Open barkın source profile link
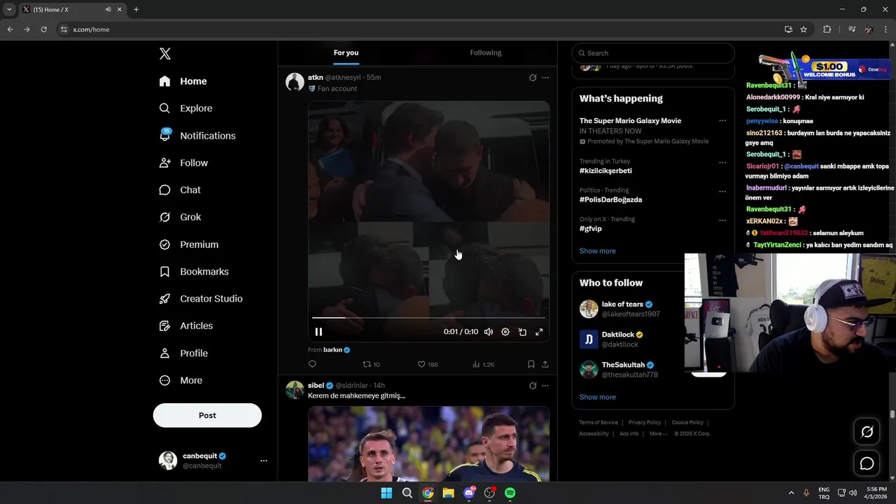 [336, 350]
